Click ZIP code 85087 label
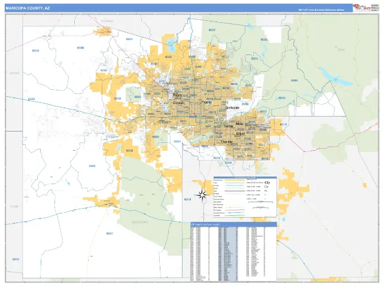The image size is (383, 287). (212, 30)
